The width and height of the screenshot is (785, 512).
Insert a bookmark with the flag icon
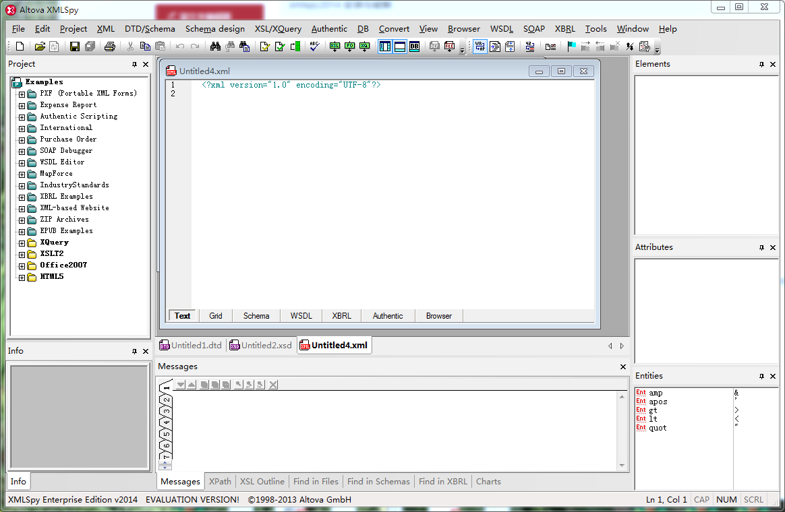click(x=572, y=46)
